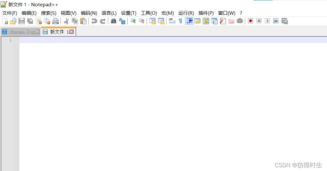Undo the last action
327x171 pixels.
point(94,21)
